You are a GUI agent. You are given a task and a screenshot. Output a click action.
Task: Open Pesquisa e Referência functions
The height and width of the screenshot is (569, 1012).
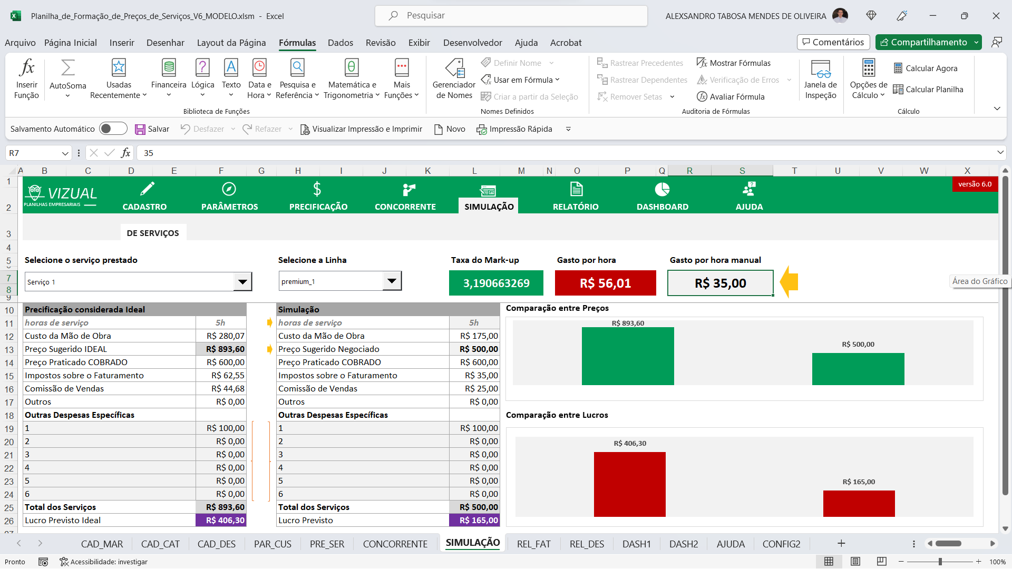[297, 79]
